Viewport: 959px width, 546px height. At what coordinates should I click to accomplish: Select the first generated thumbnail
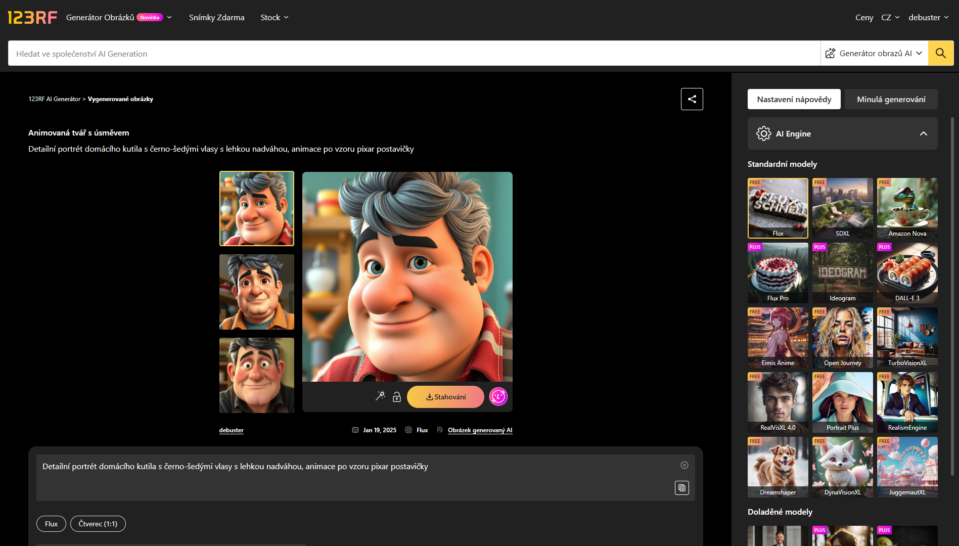click(x=257, y=209)
